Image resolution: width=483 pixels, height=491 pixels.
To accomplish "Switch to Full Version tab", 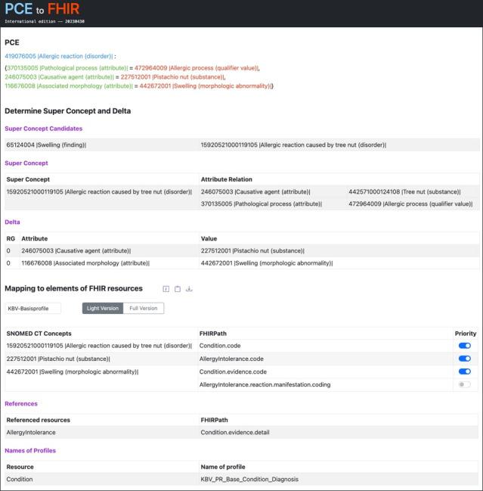I will click(144, 309).
